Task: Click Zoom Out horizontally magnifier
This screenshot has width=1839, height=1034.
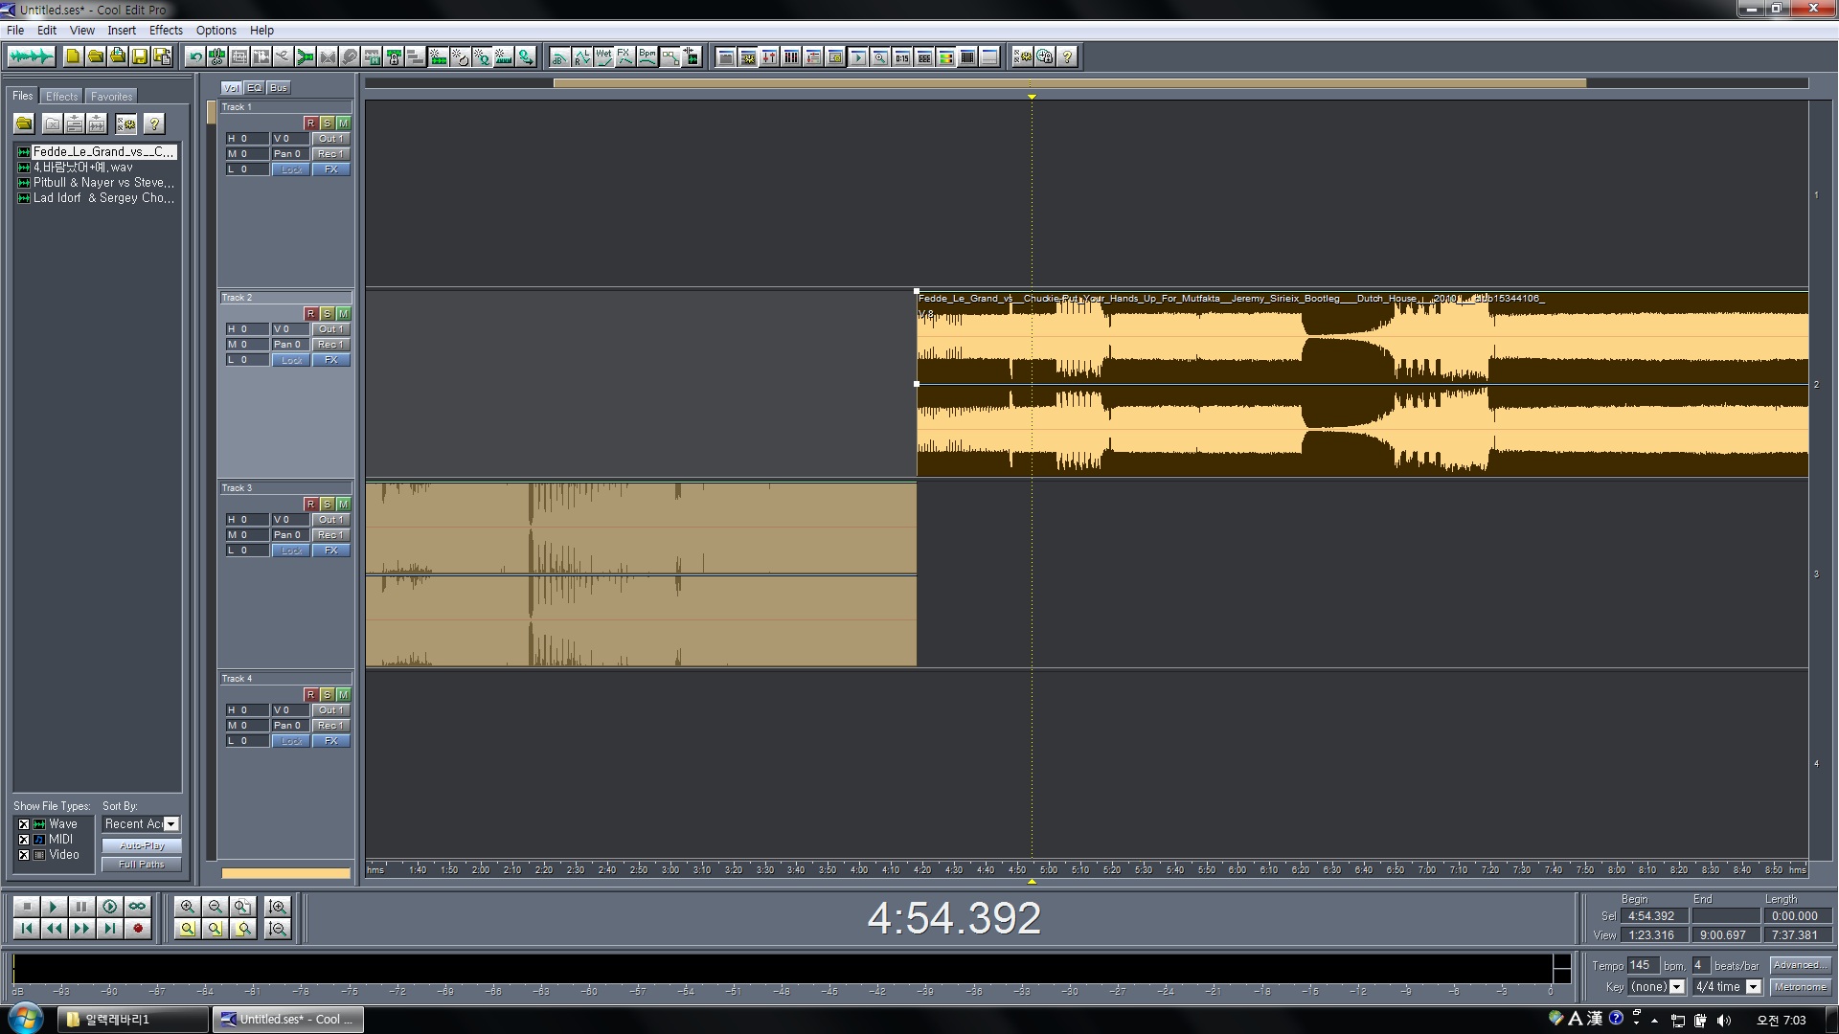Action: pos(216,906)
